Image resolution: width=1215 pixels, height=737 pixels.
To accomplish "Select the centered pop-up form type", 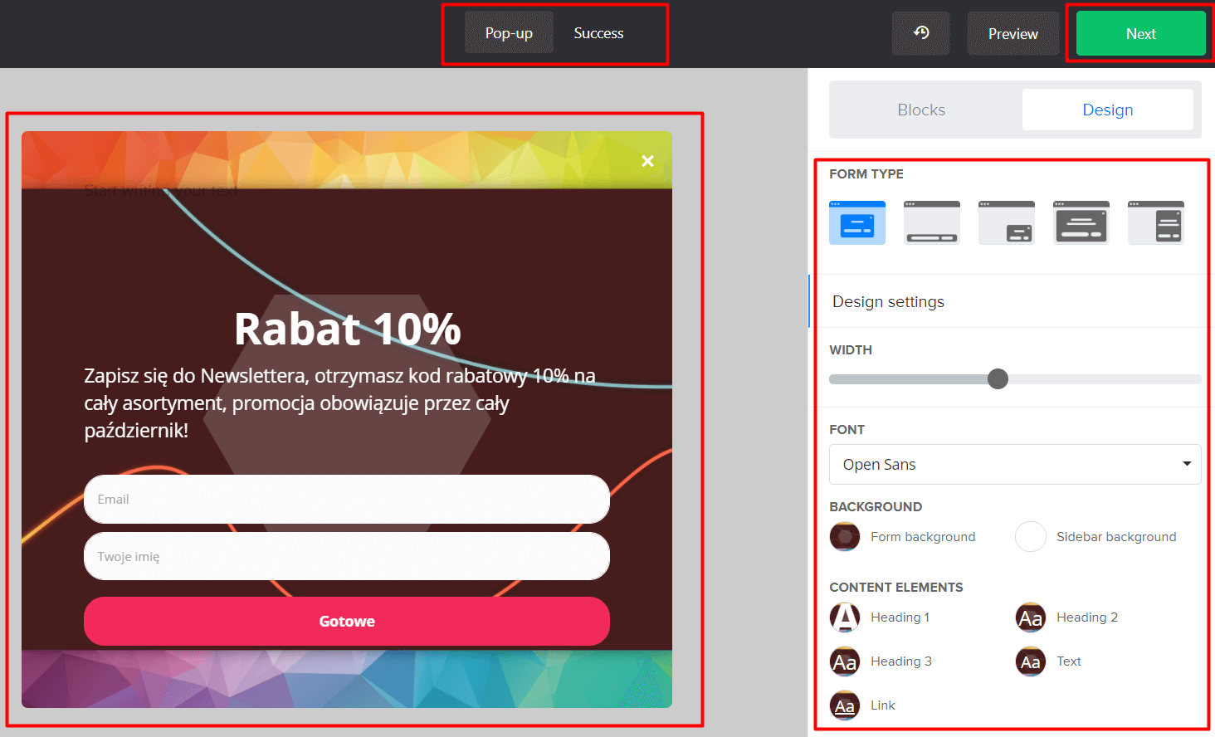I will [x=856, y=222].
